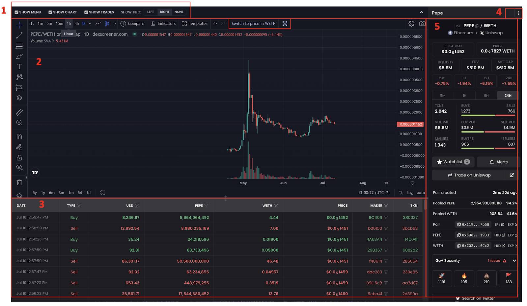Open the three-dot menu beside Pepe
This screenshot has height=306, width=527.
tap(518, 13)
